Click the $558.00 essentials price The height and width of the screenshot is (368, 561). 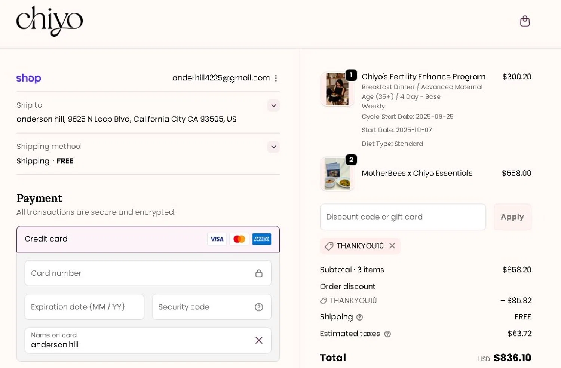click(x=516, y=173)
